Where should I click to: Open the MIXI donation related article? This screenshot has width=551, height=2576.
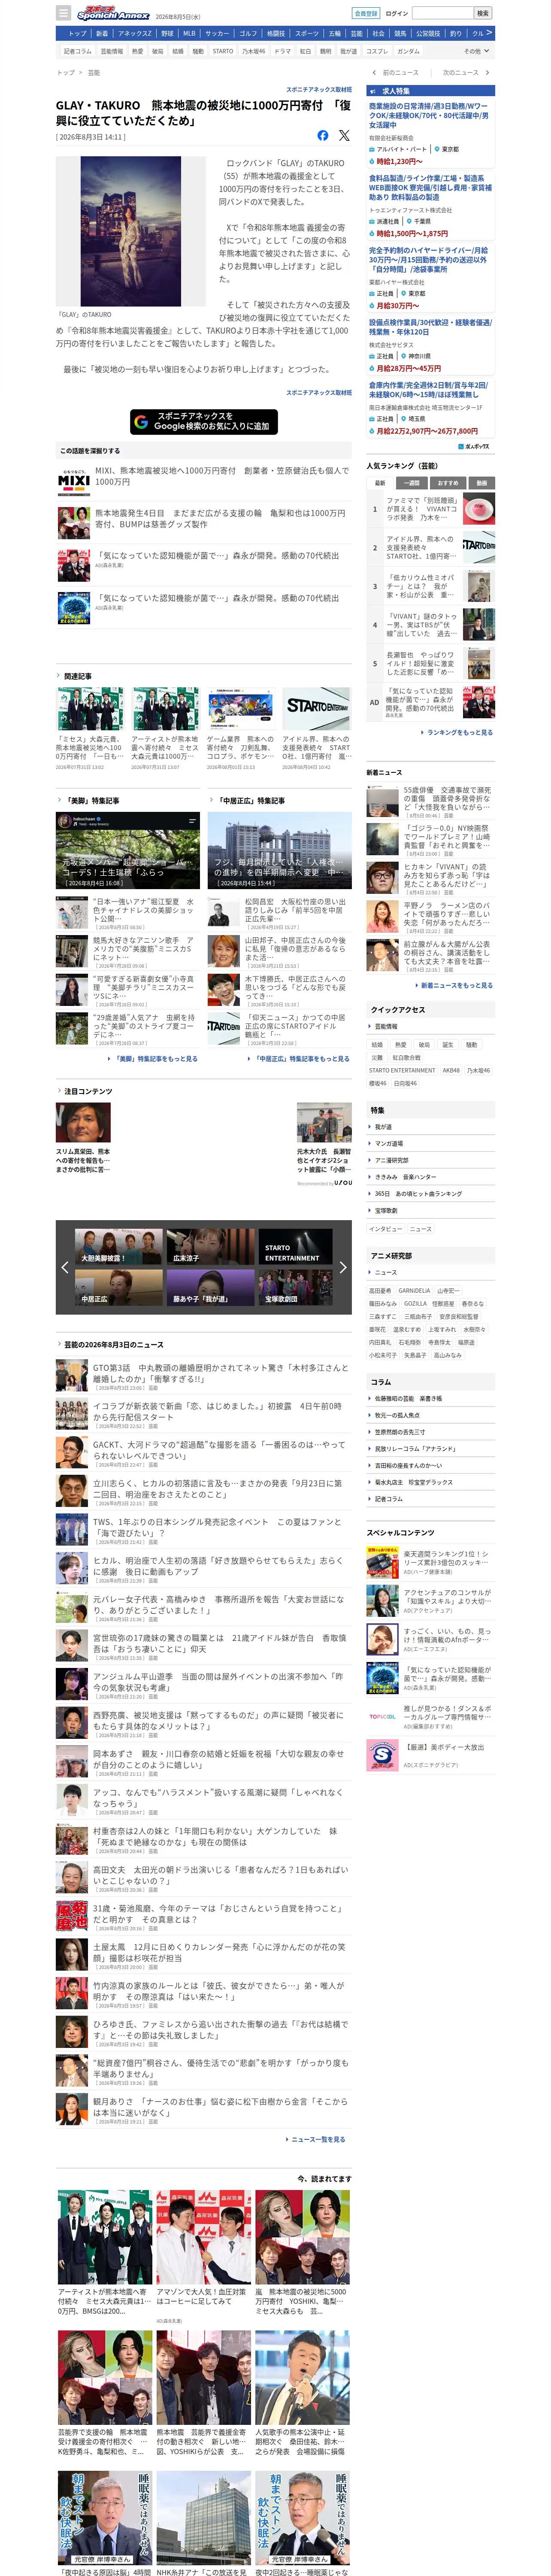pyautogui.click(x=222, y=476)
